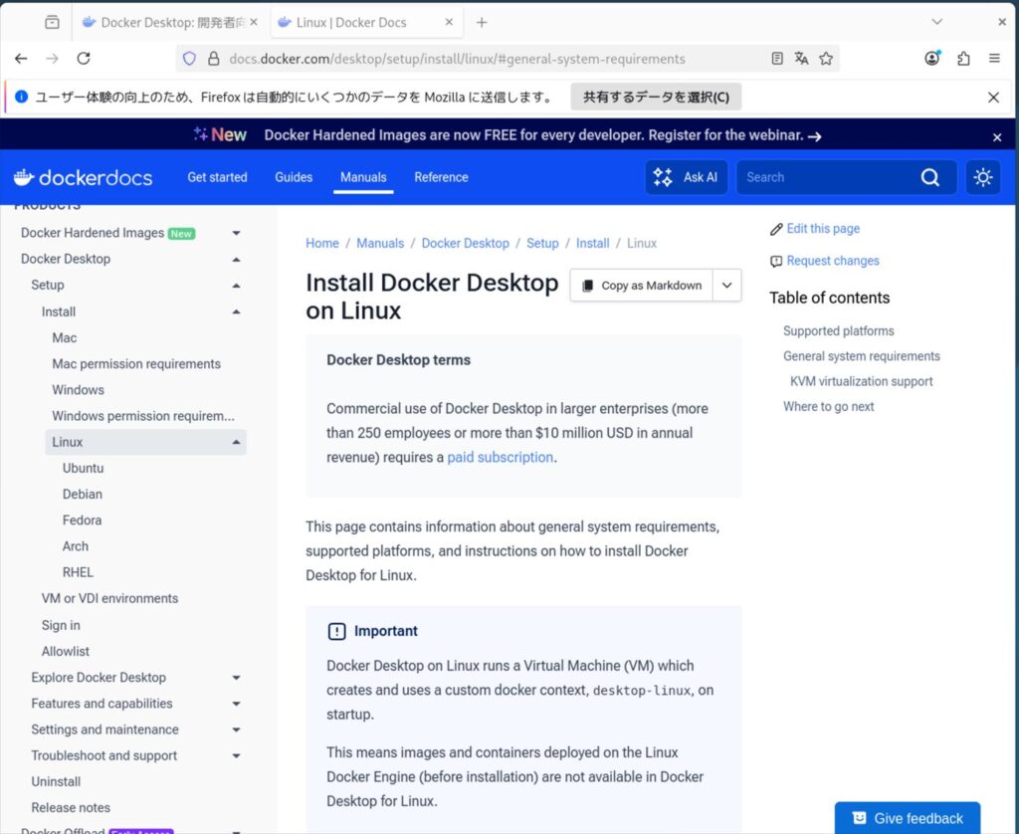
Task: Open Firefox reader view icon
Action: pos(777,59)
